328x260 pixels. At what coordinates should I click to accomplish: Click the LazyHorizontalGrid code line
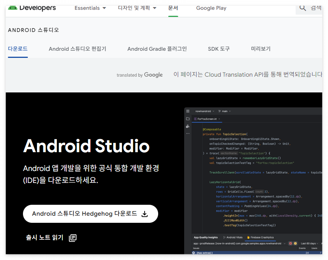coord(225,182)
